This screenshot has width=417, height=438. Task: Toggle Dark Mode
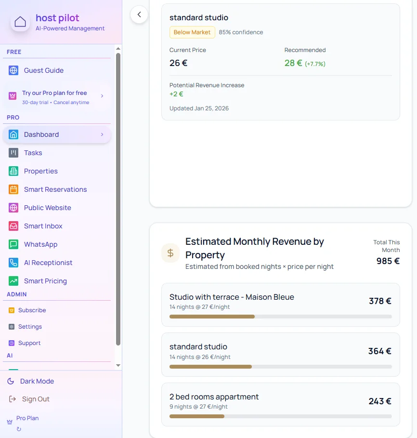point(37,381)
